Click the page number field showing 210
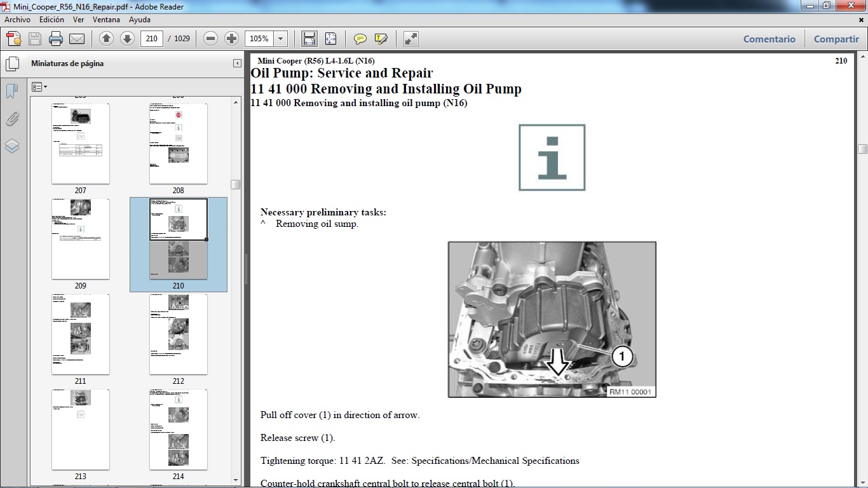Image resolution: width=868 pixels, height=488 pixels. click(x=152, y=39)
